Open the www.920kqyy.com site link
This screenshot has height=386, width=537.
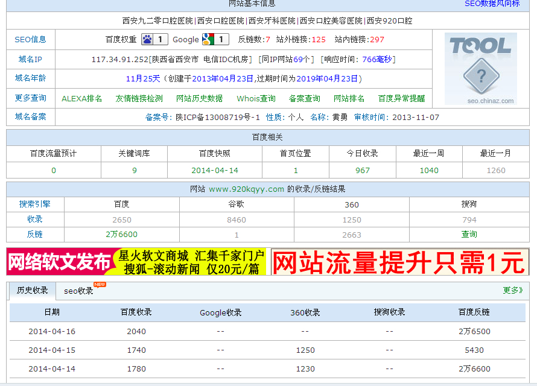tap(247, 189)
